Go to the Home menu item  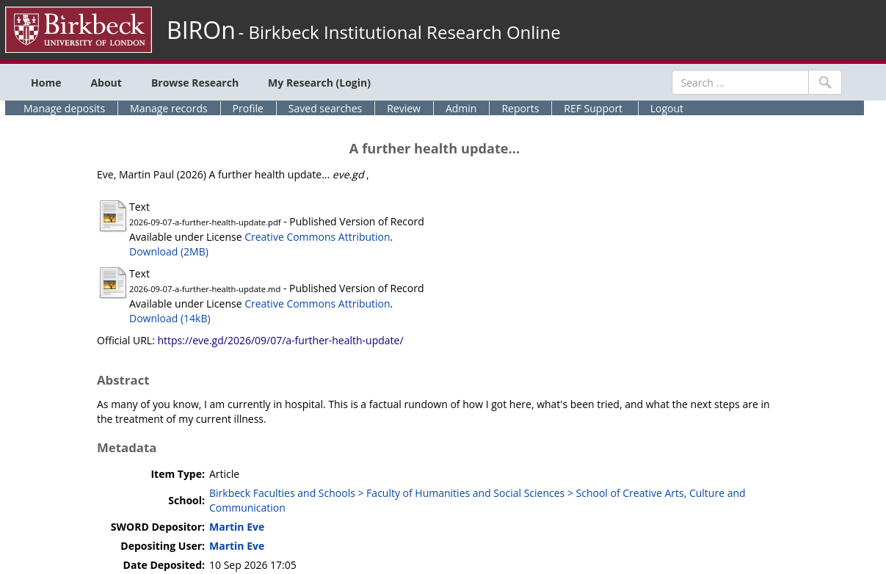46,83
